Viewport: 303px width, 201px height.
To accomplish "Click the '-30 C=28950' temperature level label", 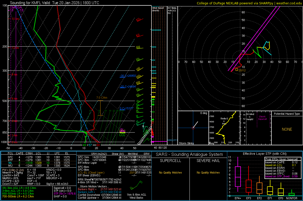I will (128, 76).
